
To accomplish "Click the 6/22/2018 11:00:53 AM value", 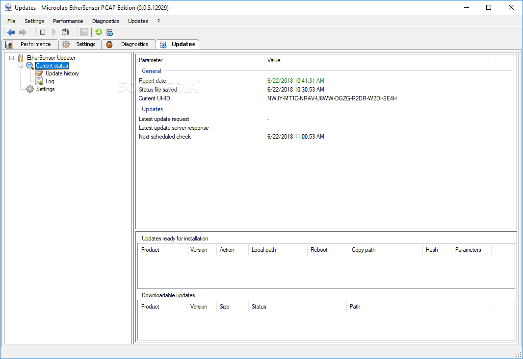I will coord(295,137).
